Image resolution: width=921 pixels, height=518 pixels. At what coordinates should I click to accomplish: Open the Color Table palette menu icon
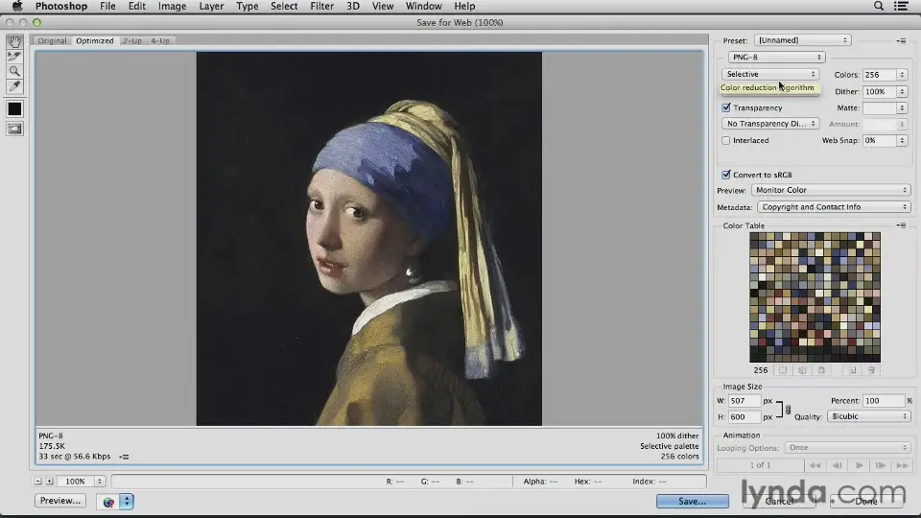point(901,225)
